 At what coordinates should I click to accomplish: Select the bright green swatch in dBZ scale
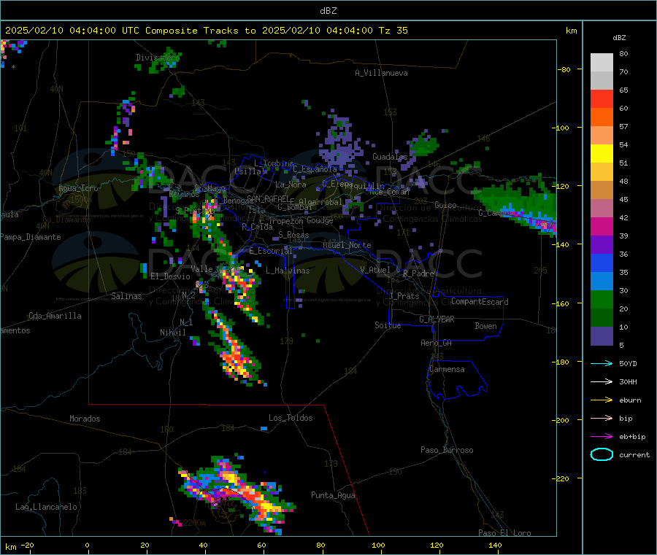pyautogui.click(x=602, y=299)
